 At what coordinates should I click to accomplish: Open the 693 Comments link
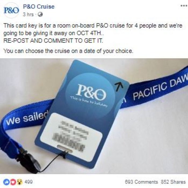[141, 182]
